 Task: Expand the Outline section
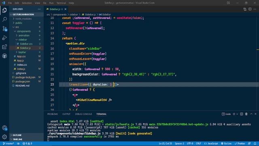point(26,135)
